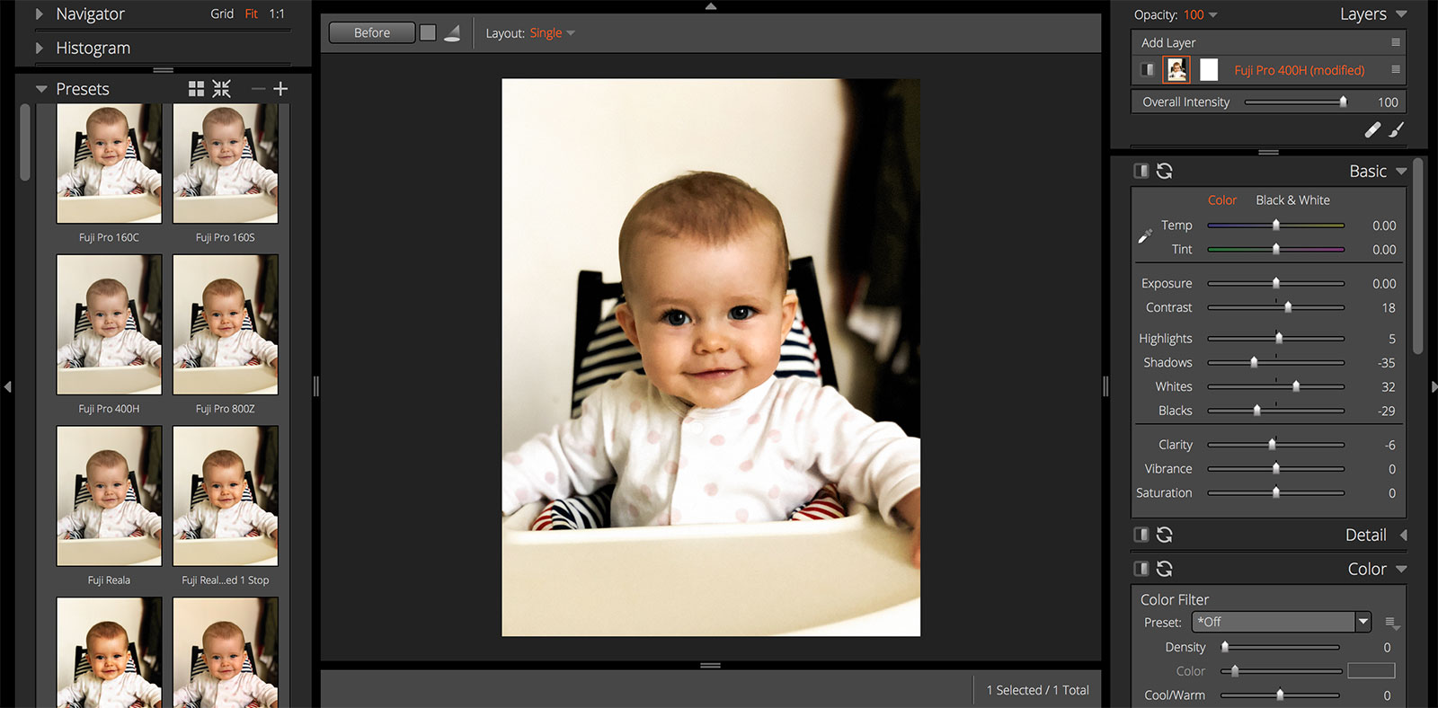The height and width of the screenshot is (708, 1438).
Task: Collapse right panel with edge arrow
Action: click(x=1434, y=386)
